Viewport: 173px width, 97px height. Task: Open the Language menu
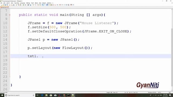click(x=23, y=3)
